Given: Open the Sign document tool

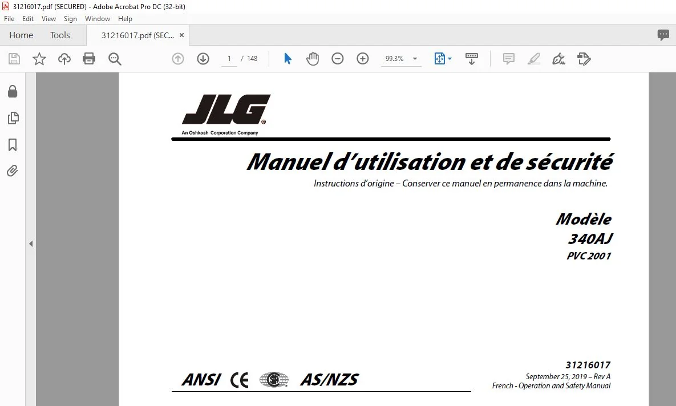Looking at the screenshot, I should point(558,59).
